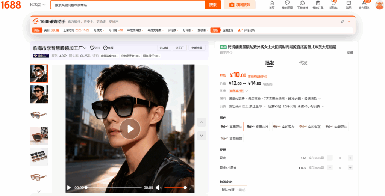
Task: Adjust the video volume slider
Action: 175,188
